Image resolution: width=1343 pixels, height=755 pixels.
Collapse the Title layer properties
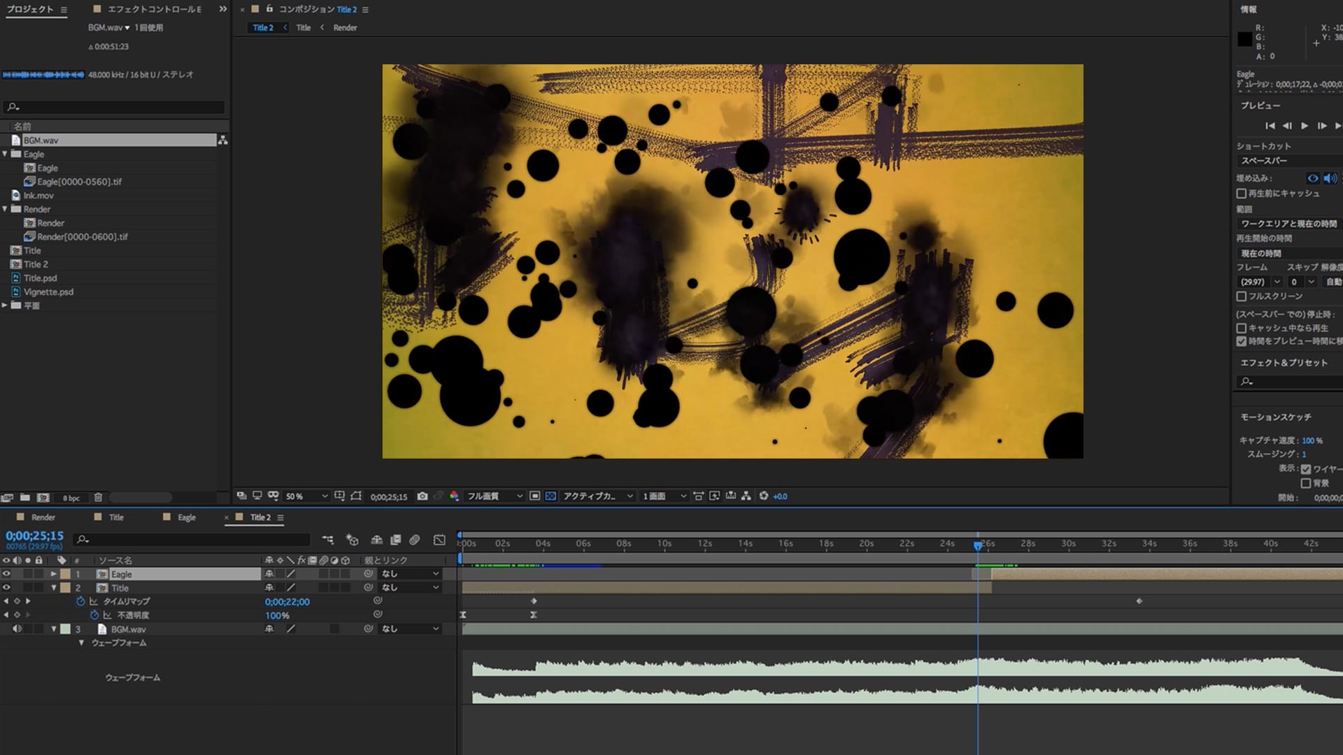point(53,588)
